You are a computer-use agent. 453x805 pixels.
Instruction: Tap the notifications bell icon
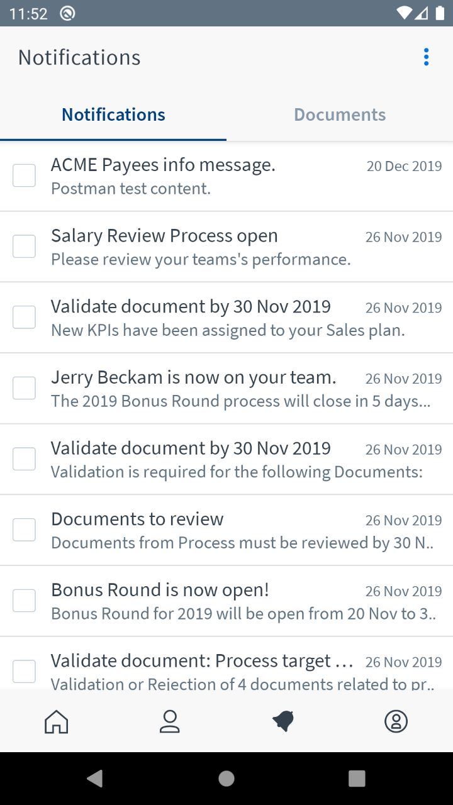click(x=283, y=721)
